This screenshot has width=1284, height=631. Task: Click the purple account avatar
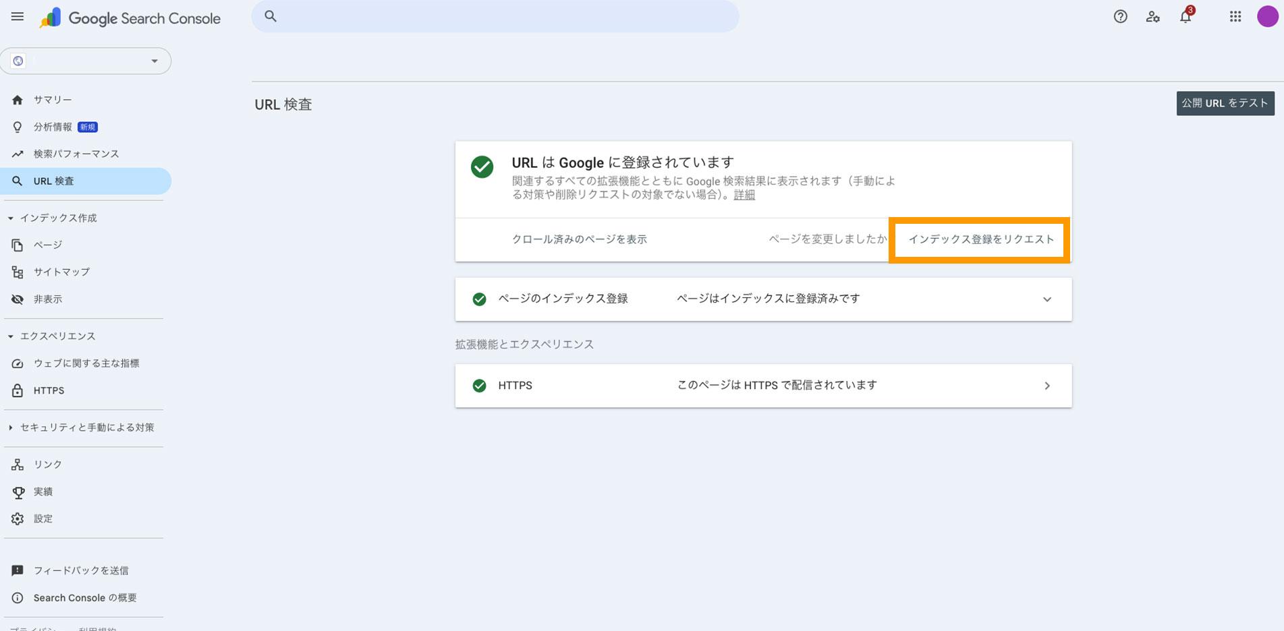tap(1267, 17)
